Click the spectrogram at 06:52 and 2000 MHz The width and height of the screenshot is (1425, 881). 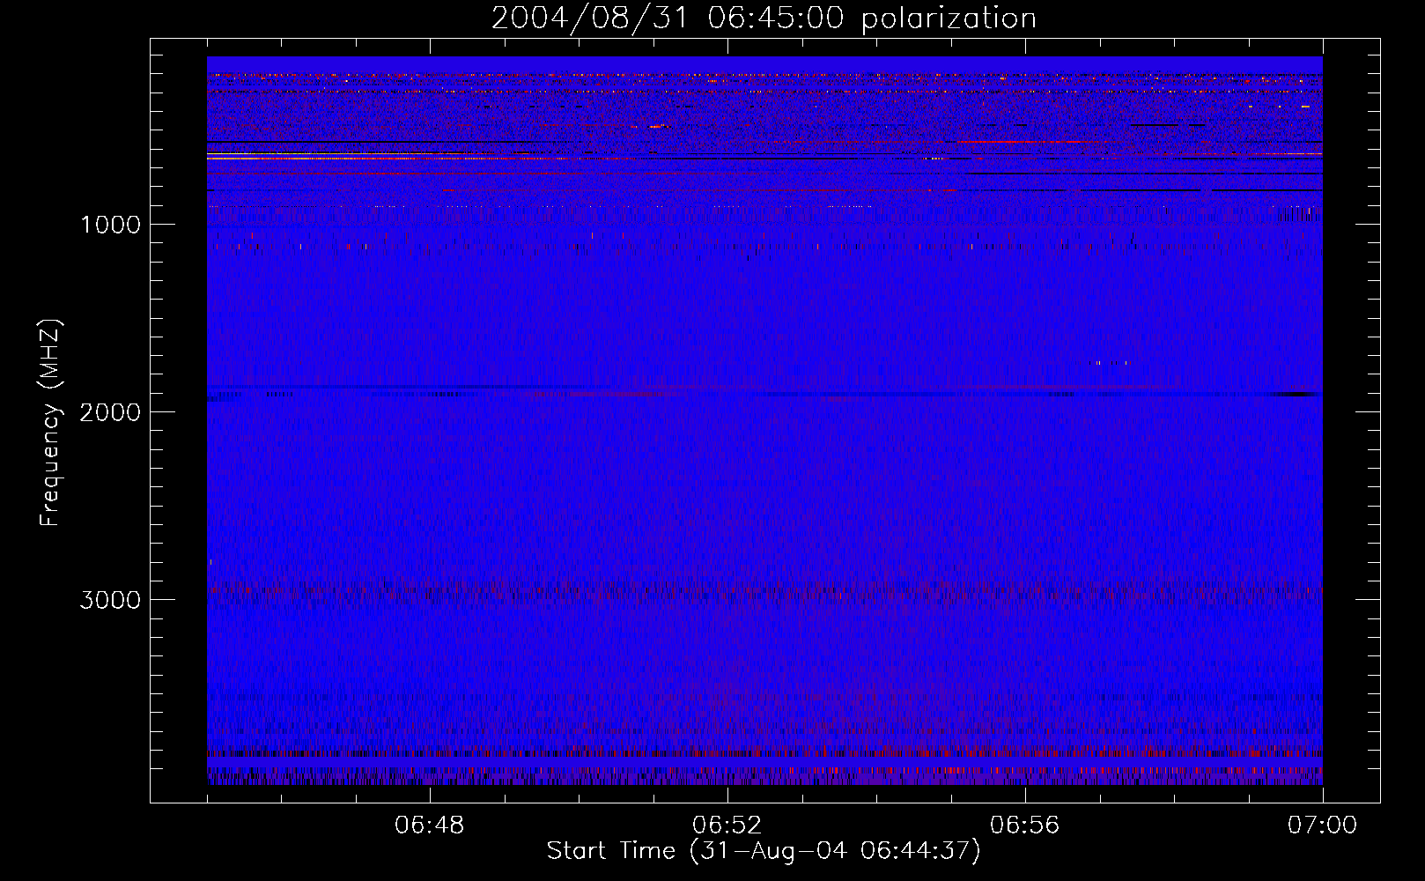727,411
